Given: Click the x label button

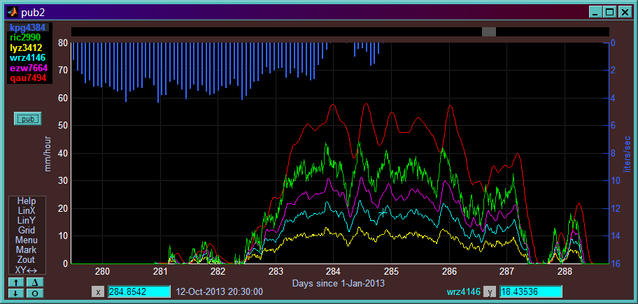Looking at the screenshot, I should 98,292.
